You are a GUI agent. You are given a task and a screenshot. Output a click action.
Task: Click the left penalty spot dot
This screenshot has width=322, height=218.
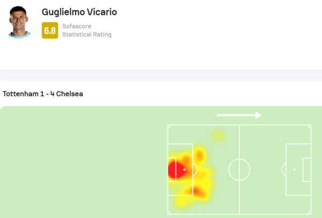click(185, 170)
